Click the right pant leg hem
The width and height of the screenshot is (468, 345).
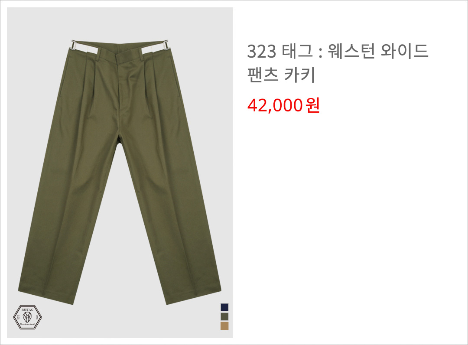tap(193, 296)
